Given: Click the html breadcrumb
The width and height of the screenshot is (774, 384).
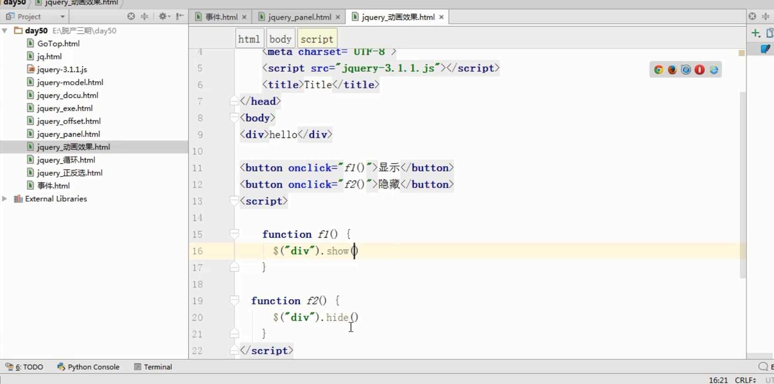Looking at the screenshot, I should (249, 39).
